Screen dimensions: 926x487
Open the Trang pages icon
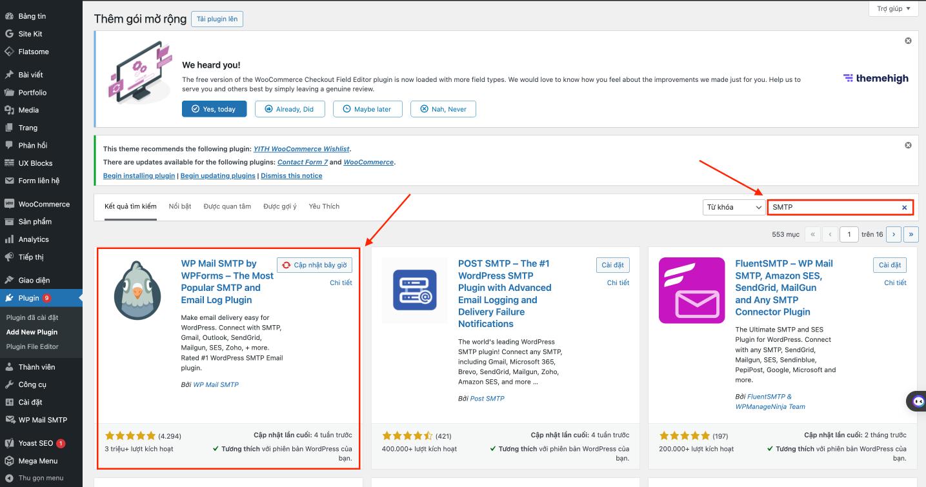9,128
